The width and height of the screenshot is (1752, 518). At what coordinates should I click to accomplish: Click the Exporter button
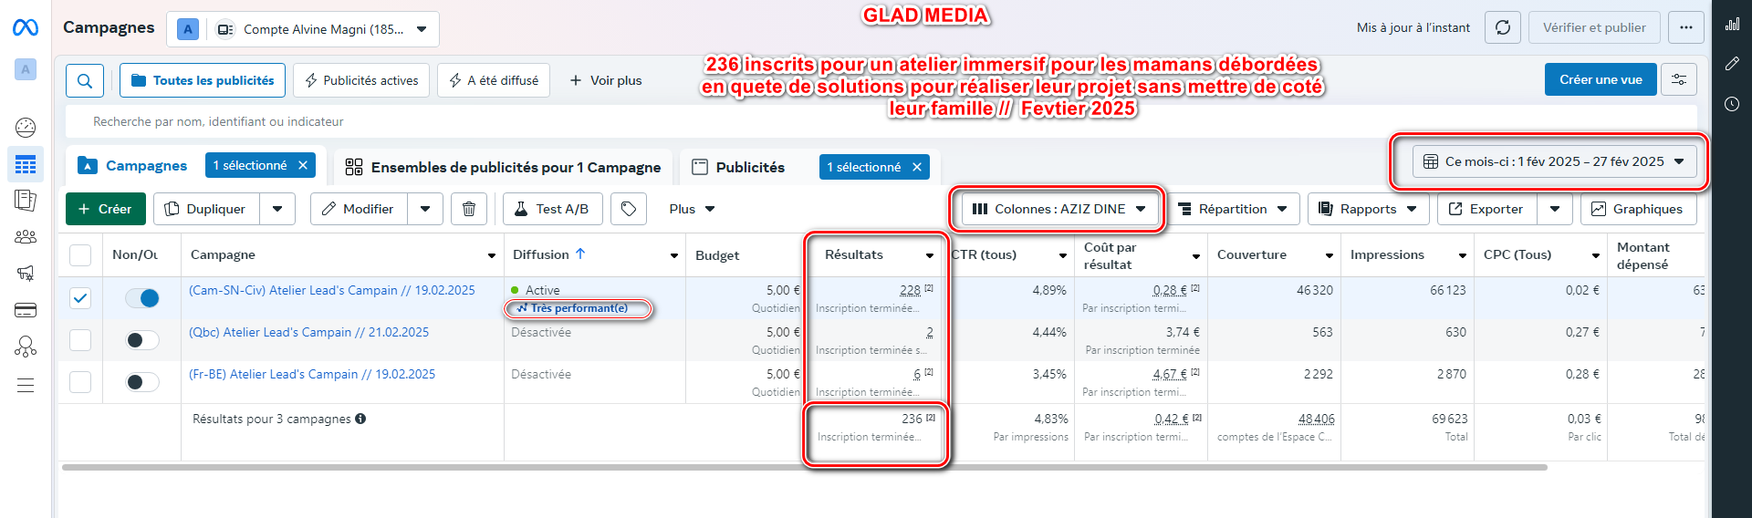[1487, 209]
